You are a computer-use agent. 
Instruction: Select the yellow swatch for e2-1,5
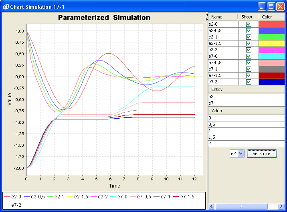[x=272, y=43]
